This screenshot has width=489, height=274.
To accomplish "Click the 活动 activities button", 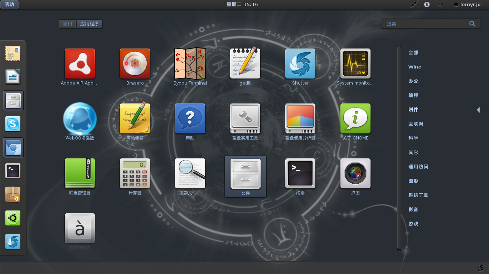I will [x=9, y=5].
